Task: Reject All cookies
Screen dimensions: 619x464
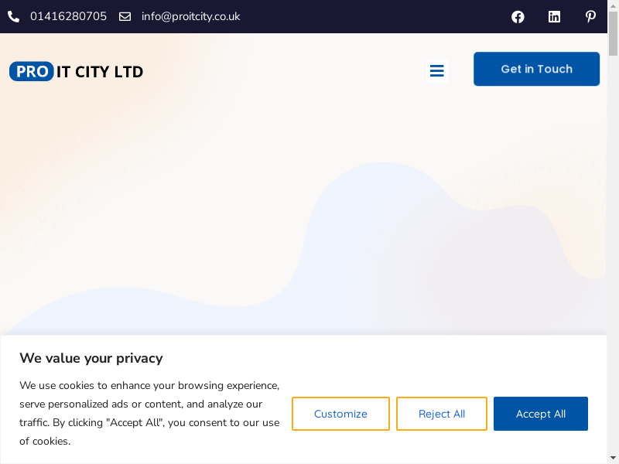Action: pyautogui.click(x=442, y=414)
